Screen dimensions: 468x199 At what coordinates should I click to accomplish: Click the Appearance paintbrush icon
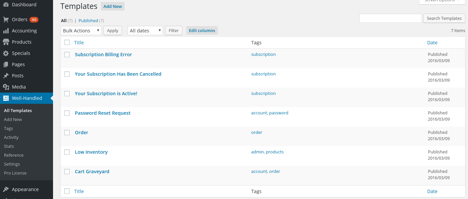pos(6,189)
